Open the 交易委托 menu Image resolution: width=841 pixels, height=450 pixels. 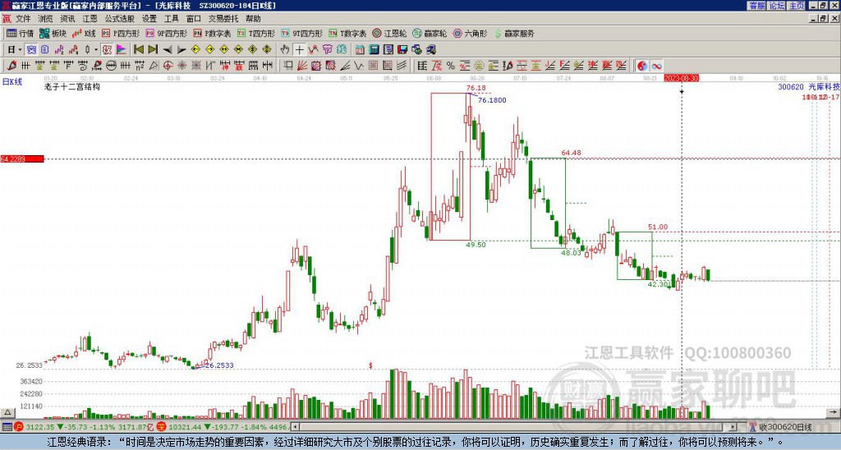pos(223,19)
